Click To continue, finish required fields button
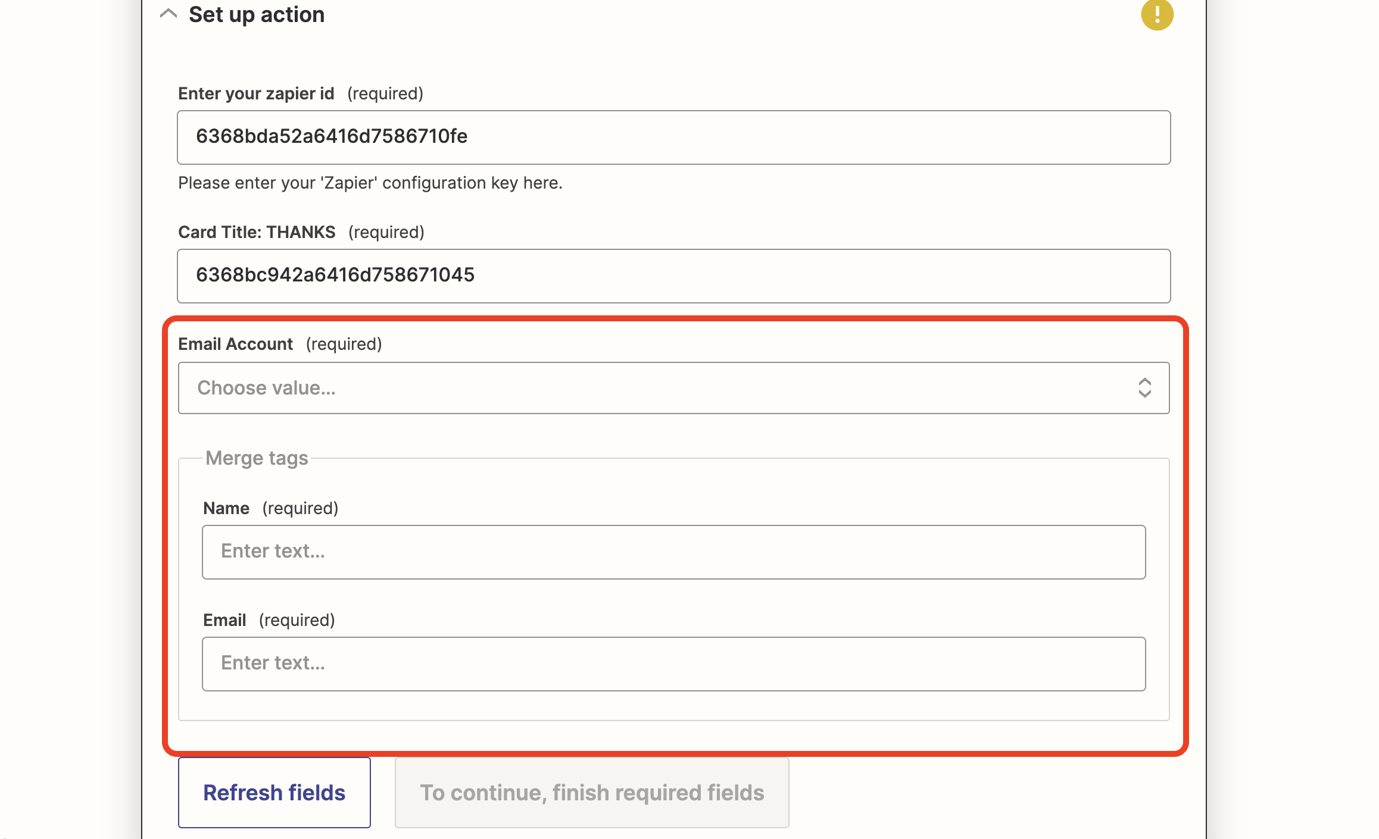Screen dimensions: 1379x839 (x=591, y=793)
